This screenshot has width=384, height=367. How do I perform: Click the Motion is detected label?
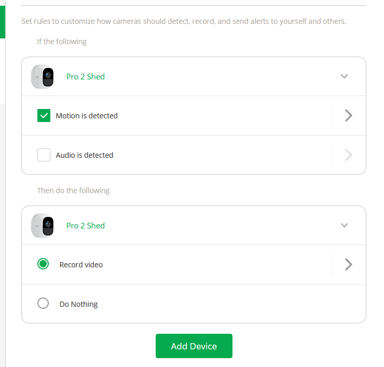87,116
